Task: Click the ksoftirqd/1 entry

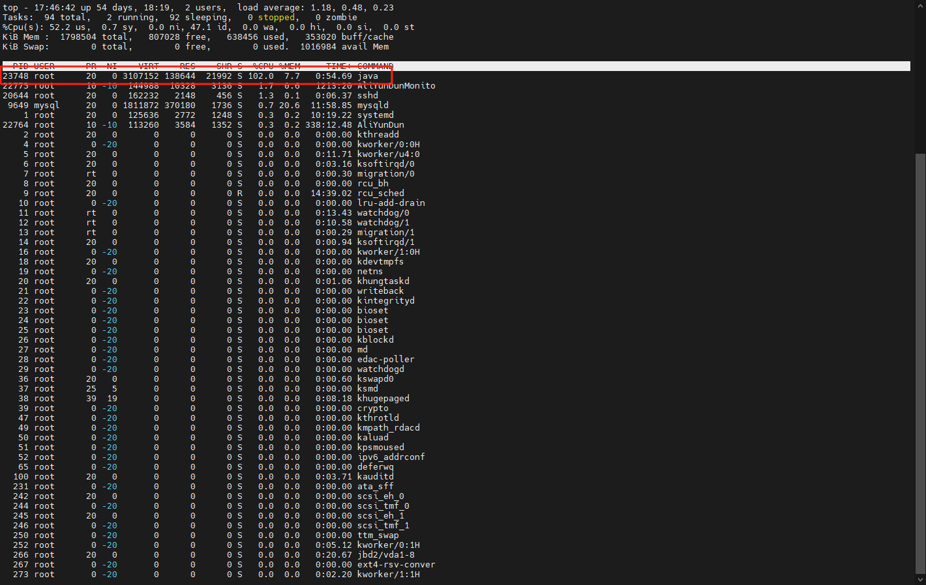Action: [386, 242]
